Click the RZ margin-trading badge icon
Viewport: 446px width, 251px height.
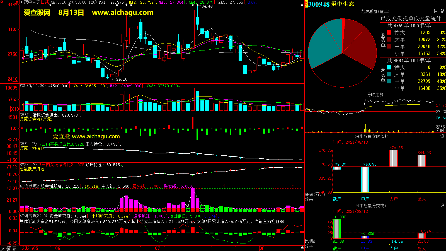coord(306,4)
